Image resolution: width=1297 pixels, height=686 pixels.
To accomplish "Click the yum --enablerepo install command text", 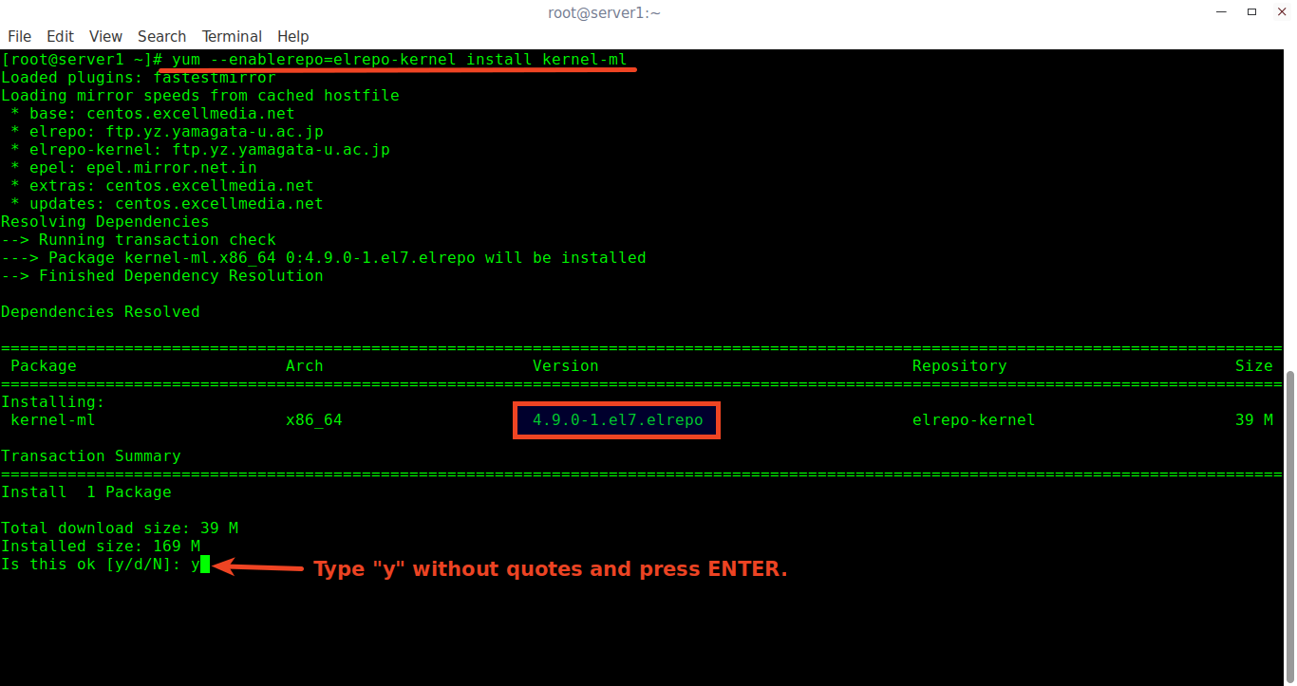I will [x=399, y=60].
